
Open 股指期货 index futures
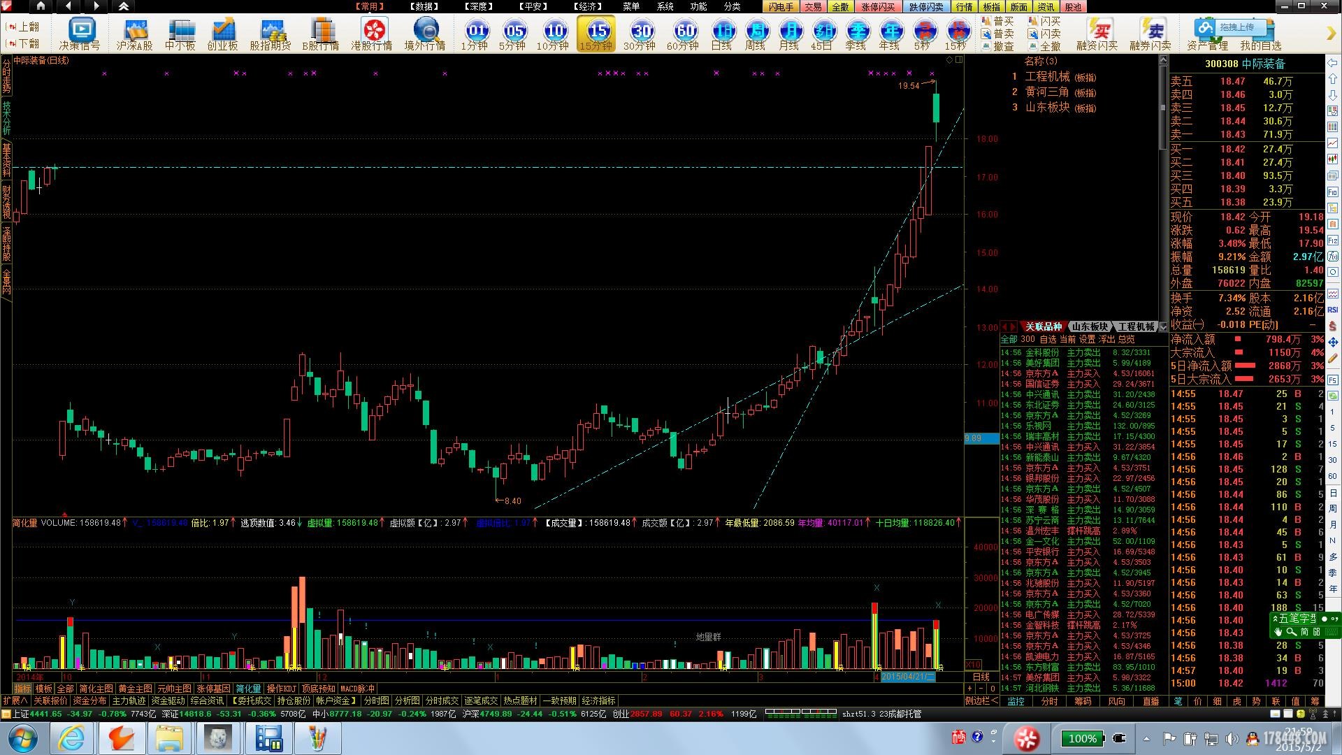pos(270,34)
